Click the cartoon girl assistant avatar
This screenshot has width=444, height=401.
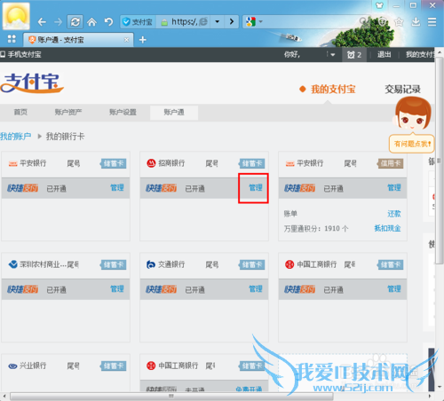[x=413, y=114]
